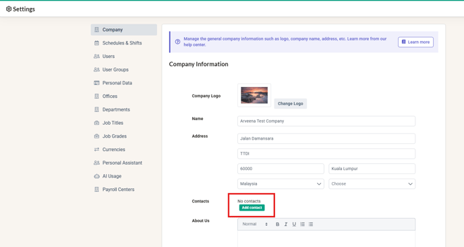Click the help question mark icon in banner
464x247 pixels.
[177, 42]
